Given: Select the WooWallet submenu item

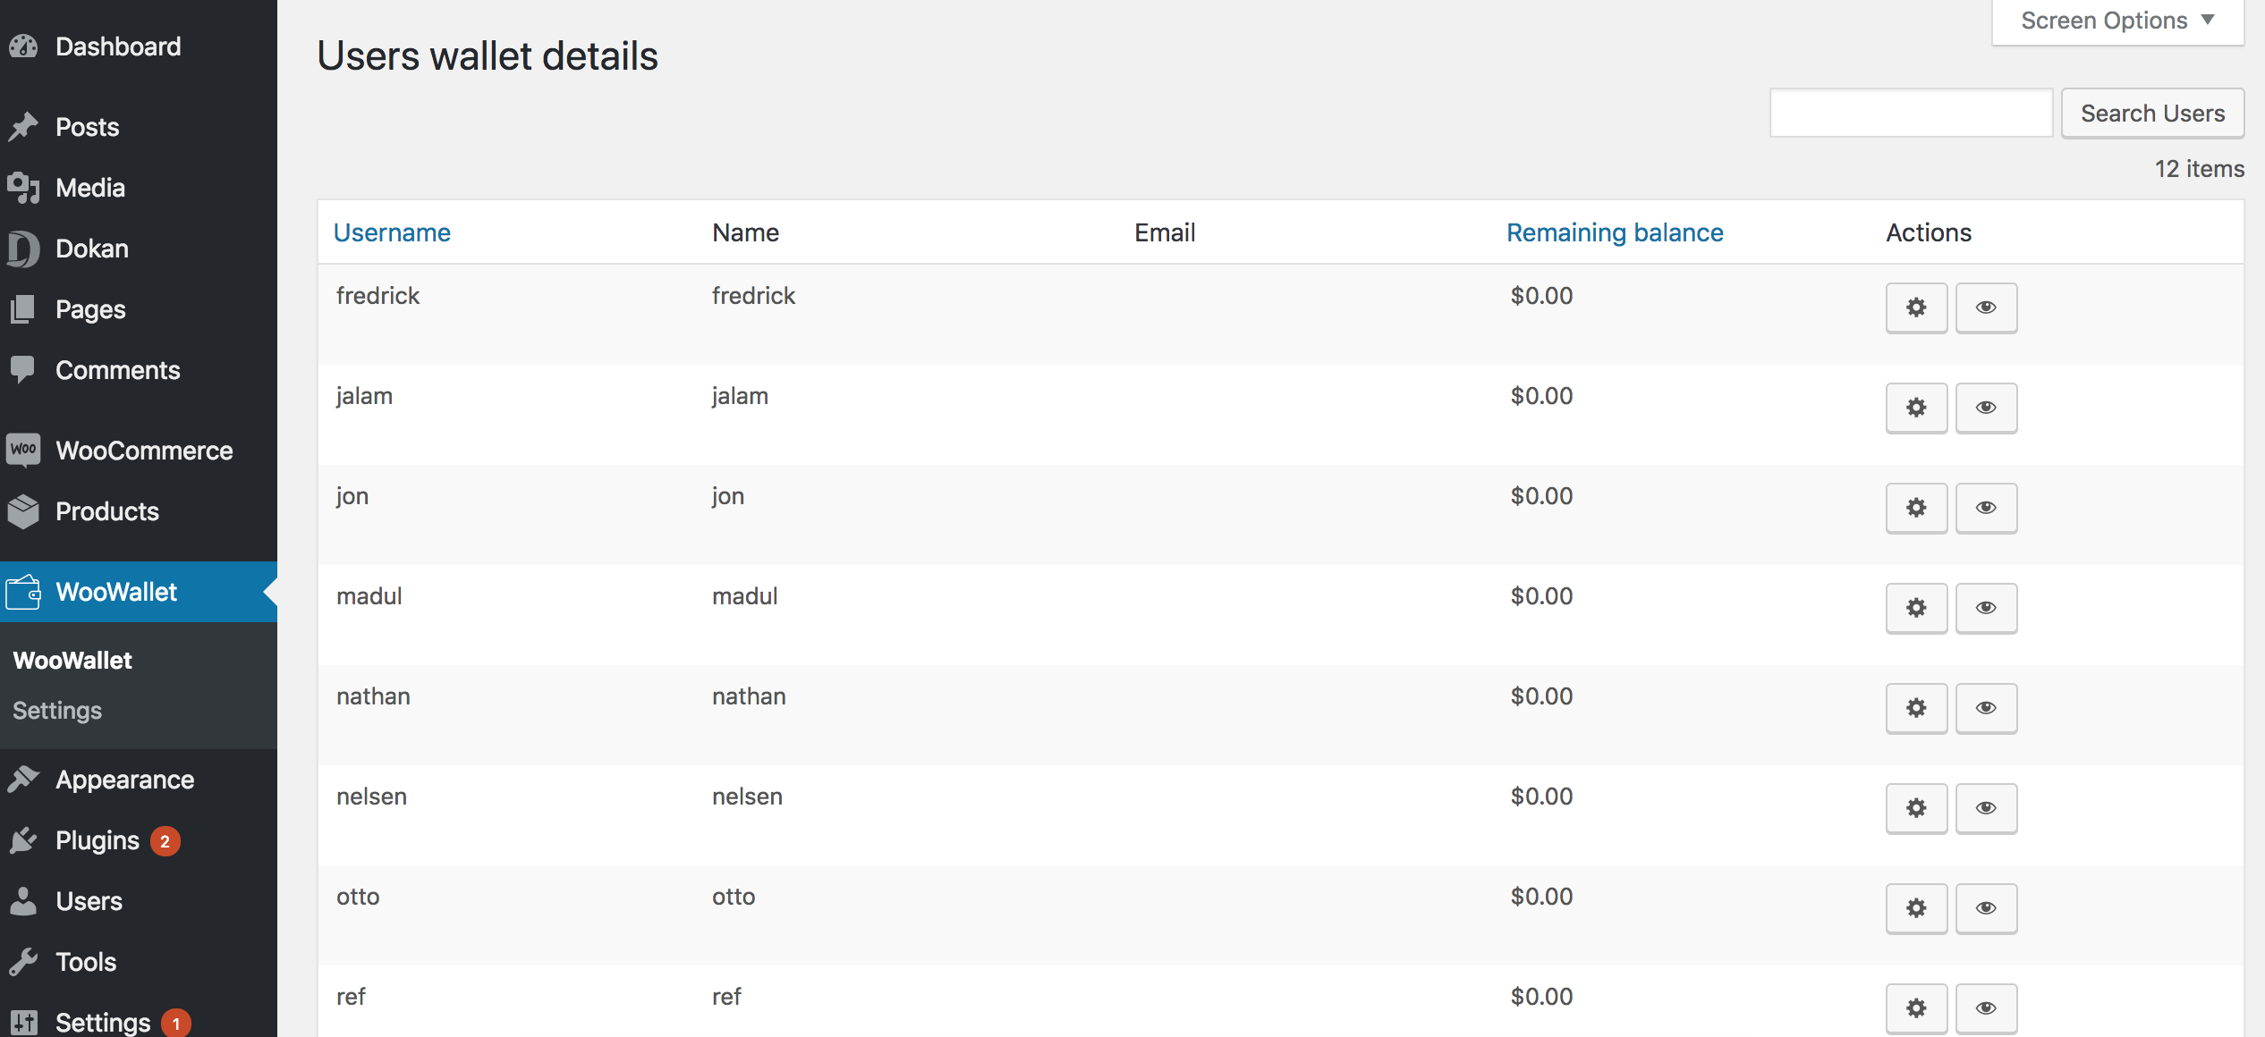Looking at the screenshot, I should (x=72, y=660).
